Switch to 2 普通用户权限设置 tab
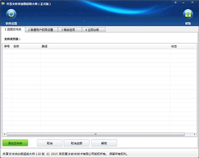This screenshot has height=158, width=199. (41, 30)
